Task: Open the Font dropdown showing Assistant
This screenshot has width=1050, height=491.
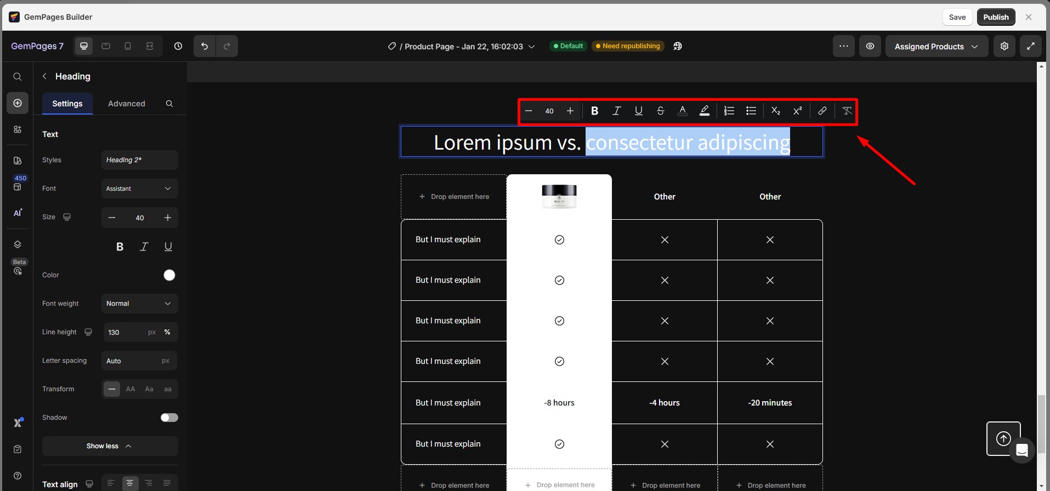Action: (x=139, y=189)
